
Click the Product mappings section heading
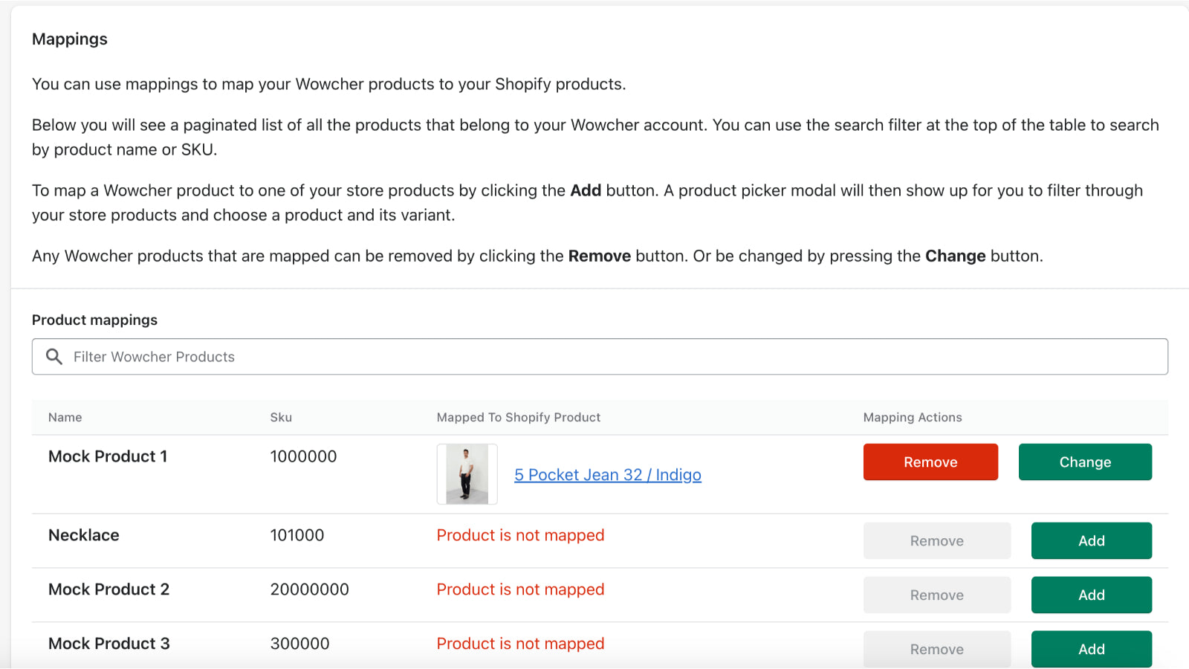[94, 320]
